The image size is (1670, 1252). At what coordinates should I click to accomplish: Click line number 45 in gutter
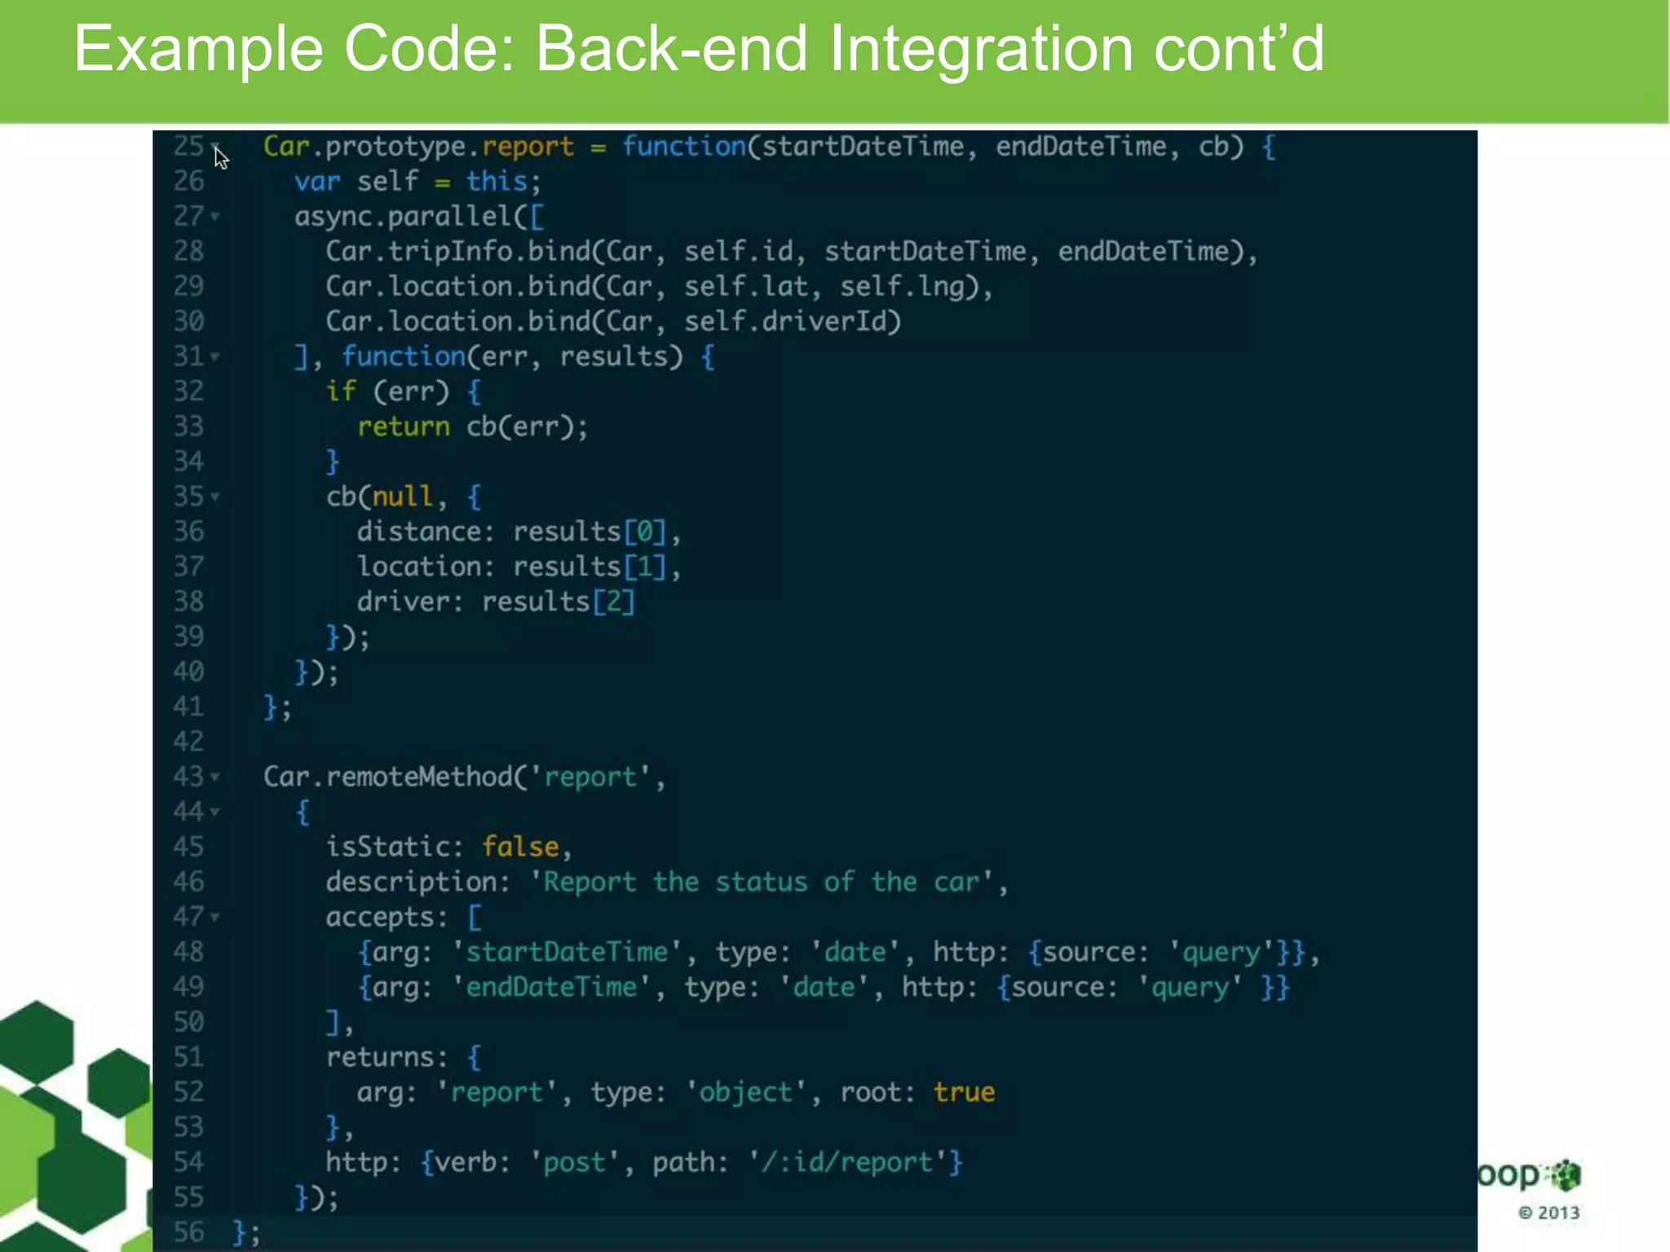coord(188,847)
